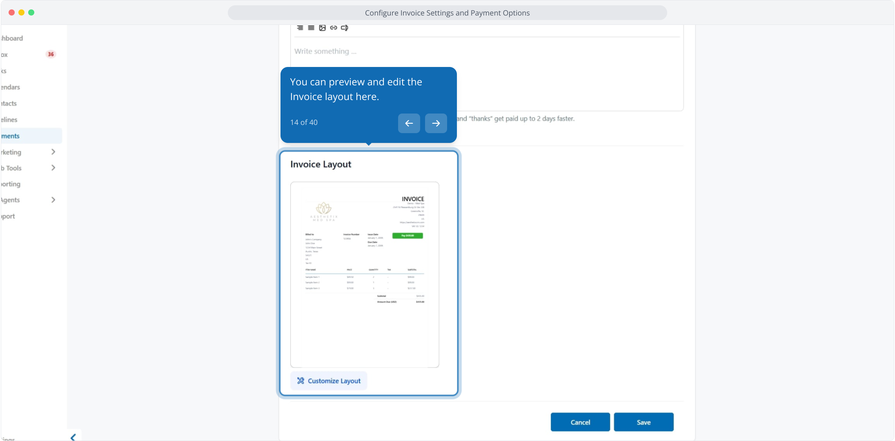895x441 pixels.
Task: Click the custom field insert icon
Action: 345,28
